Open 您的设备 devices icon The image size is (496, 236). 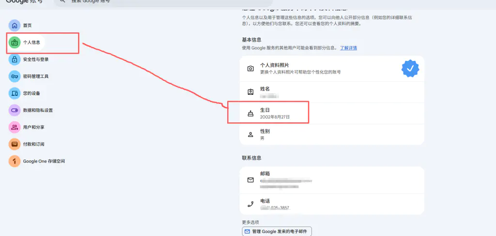(15, 93)
